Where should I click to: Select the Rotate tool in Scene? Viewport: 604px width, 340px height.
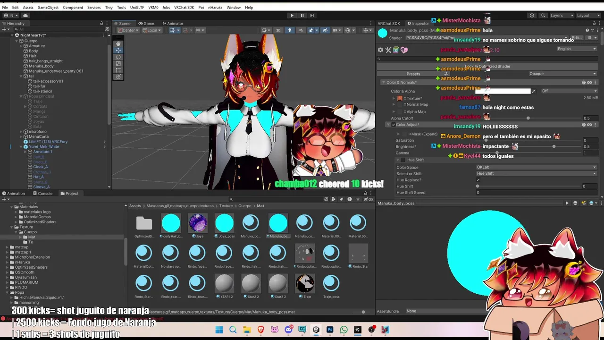point(118,57)
